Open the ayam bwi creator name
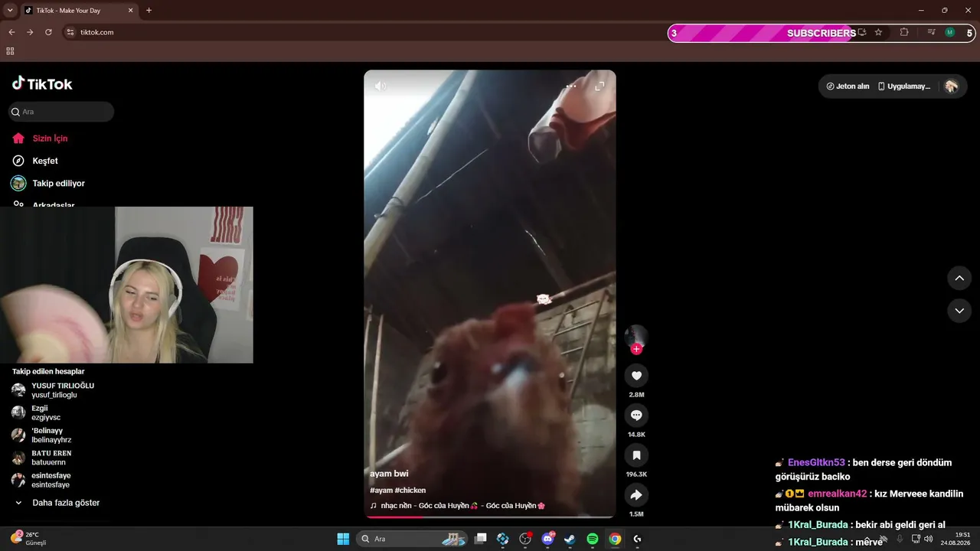This screenshot has width=980, height=551. 389,474
